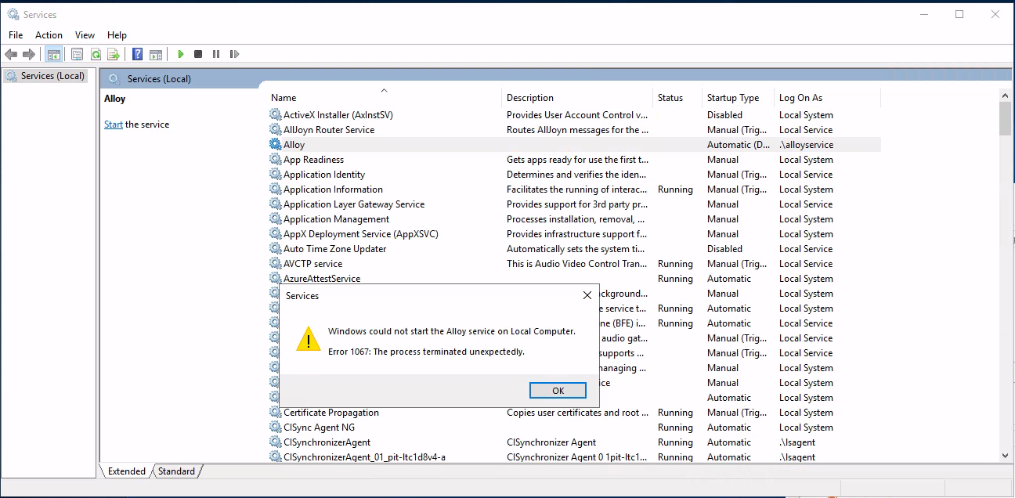Sort by the Description column header

pos(578,98)
